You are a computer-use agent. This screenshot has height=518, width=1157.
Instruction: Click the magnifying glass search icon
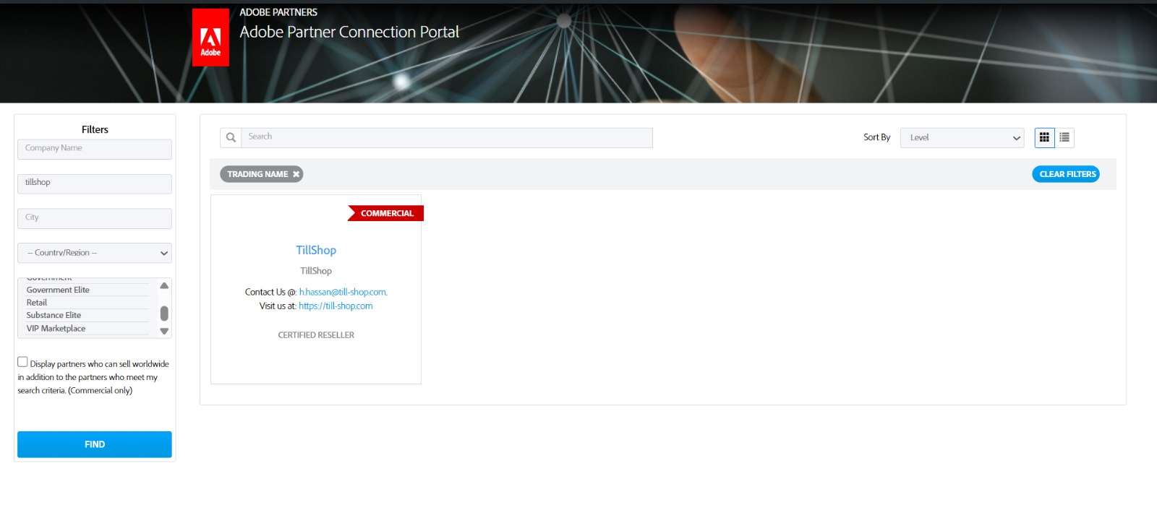coord(231,137)
